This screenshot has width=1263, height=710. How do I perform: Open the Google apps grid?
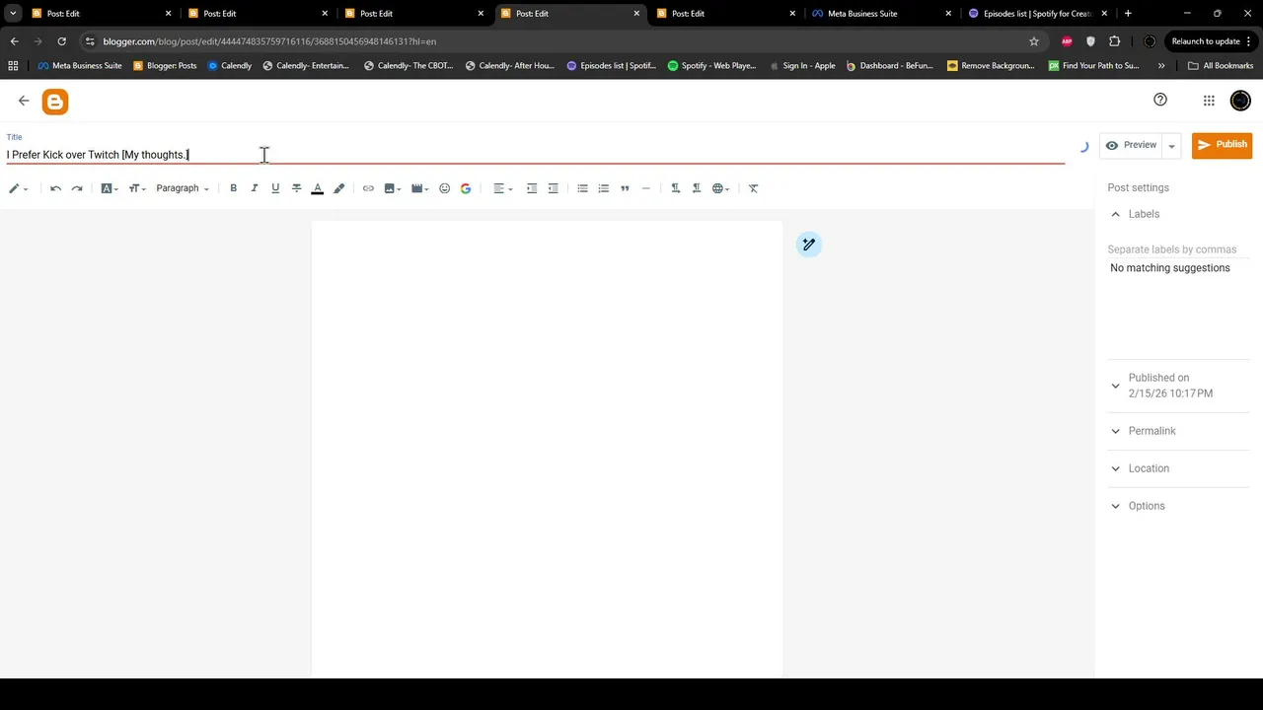(1209, 100)
